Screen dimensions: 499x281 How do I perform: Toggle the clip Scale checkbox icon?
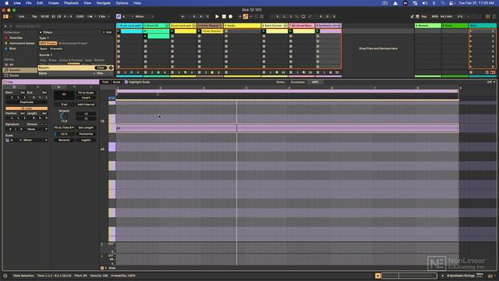[x=7, y=140]
